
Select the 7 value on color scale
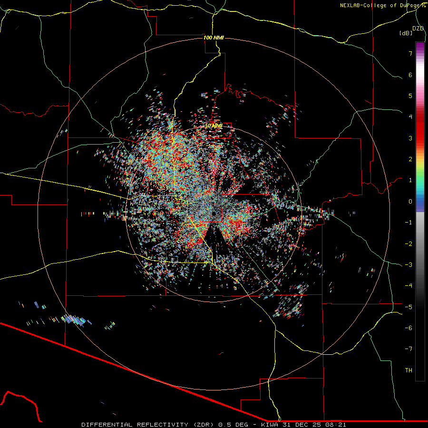pyautogui.click(x=410, y=53)
